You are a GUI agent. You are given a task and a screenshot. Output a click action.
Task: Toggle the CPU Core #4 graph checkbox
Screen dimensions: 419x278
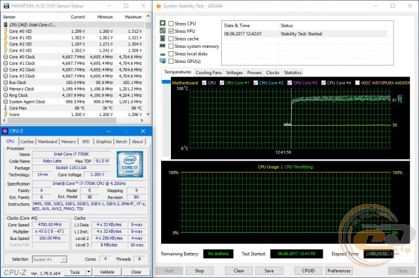(x=323, y=83)
